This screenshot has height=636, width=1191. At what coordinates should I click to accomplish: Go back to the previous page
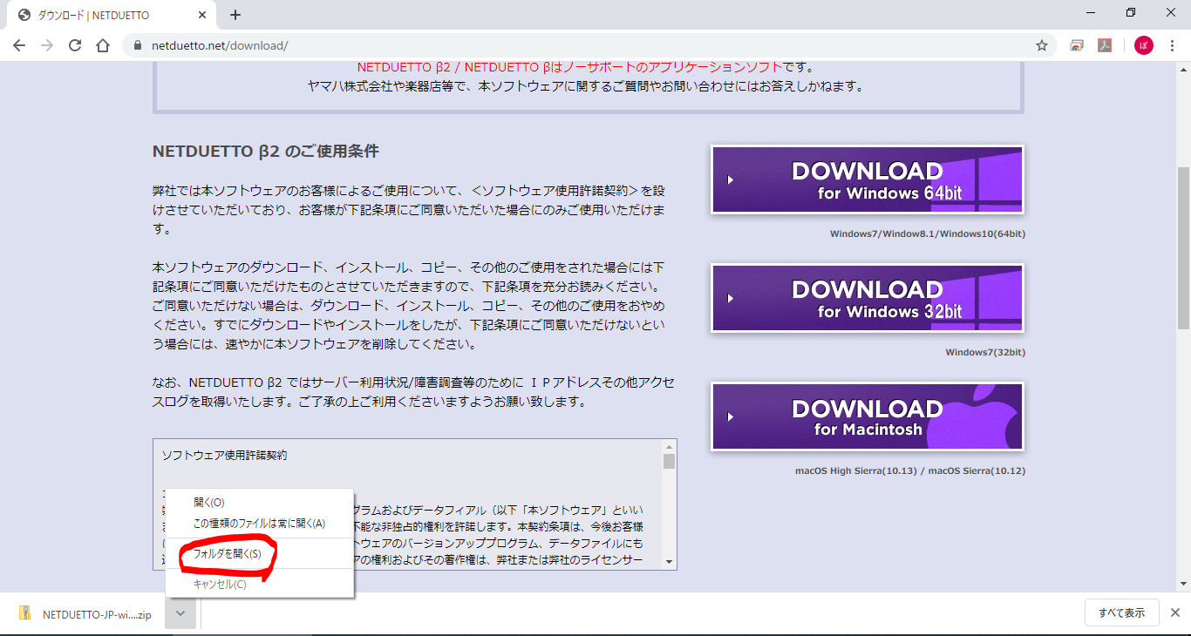pos(19,45)
